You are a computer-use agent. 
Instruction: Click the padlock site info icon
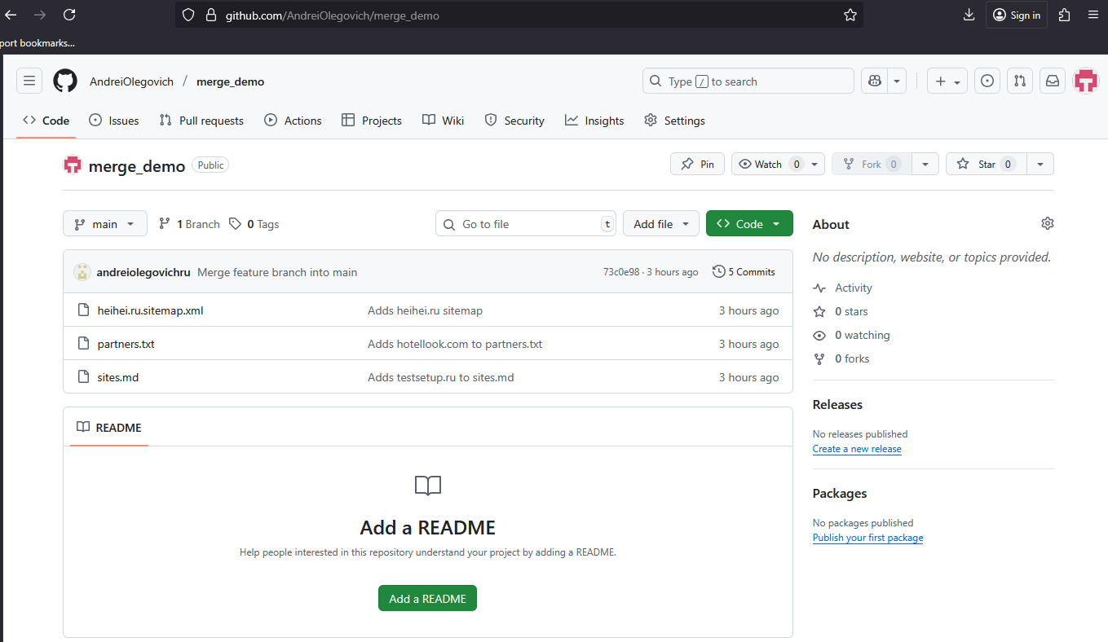click(x=210, y=15)
